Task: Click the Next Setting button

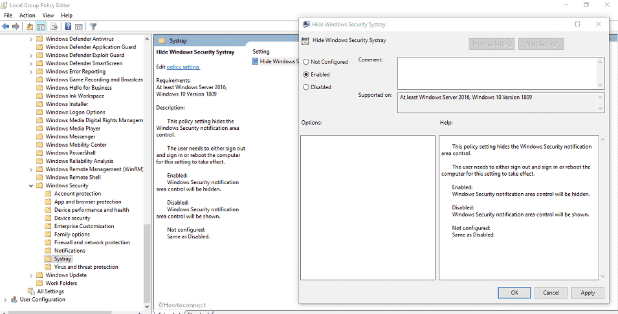Action: coord(541,44)
